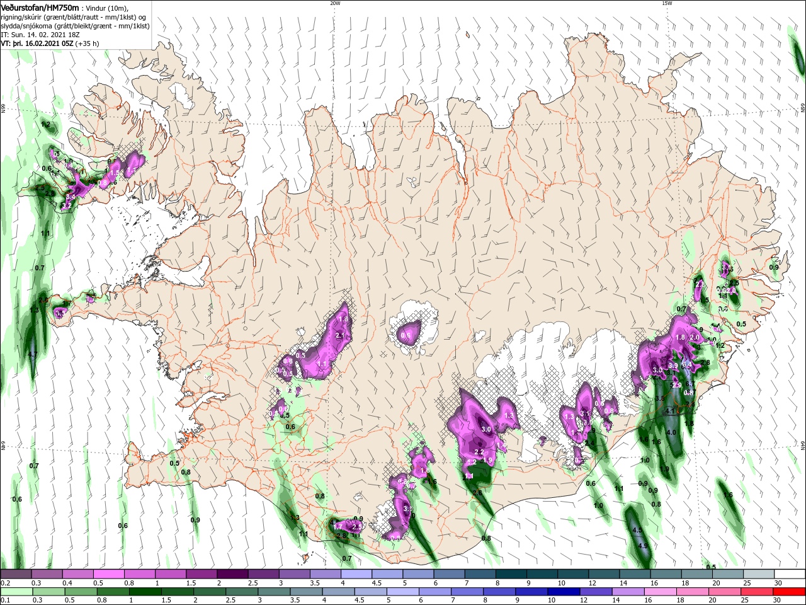Click the '20W' longitude label
The width and height of the screenshot is (806, 605).
tap(335, 3)
